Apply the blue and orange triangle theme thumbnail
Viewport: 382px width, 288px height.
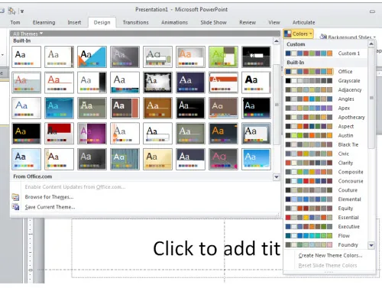[92, 57]
